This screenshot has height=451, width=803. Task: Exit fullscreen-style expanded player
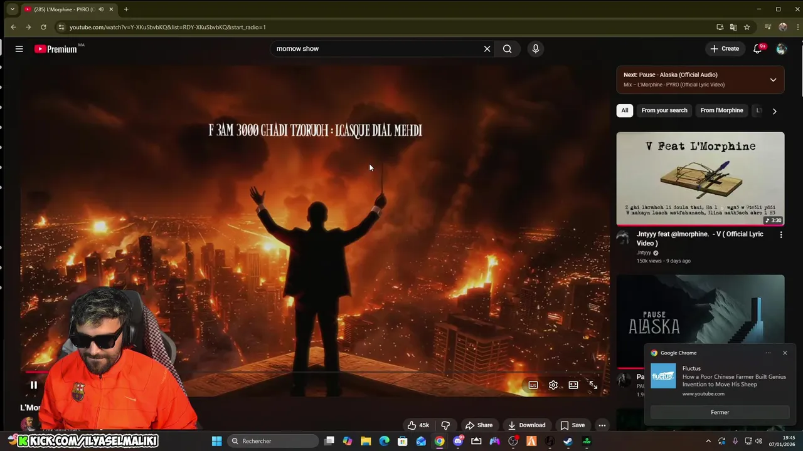click(x=593, y=385)
